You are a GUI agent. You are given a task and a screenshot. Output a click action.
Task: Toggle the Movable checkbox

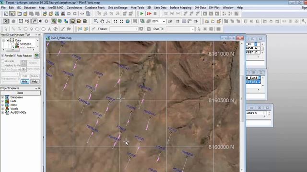(2, 61)
